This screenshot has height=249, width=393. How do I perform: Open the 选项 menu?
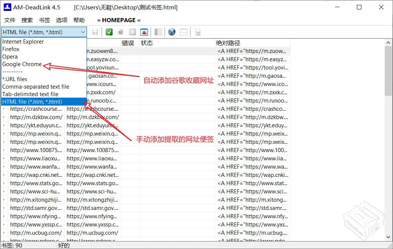(x=61, y=20)
